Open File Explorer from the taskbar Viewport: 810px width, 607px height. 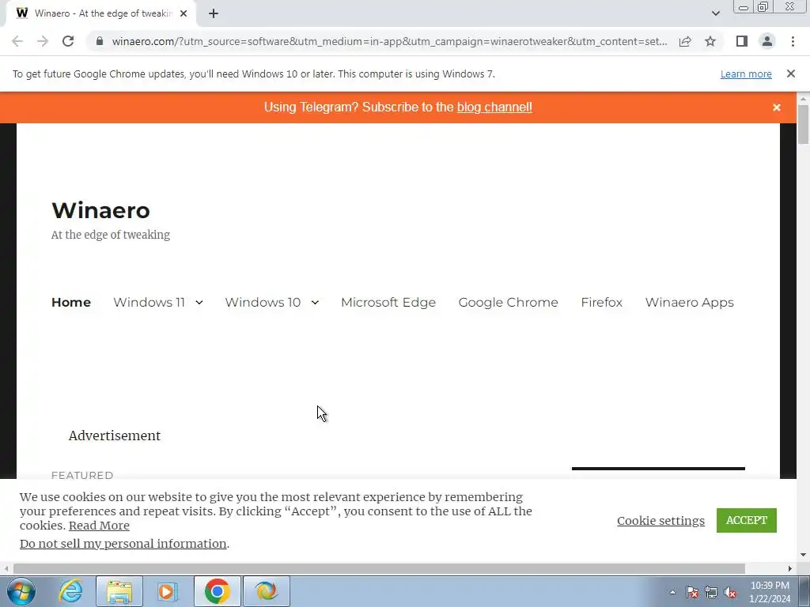(119, 591)
